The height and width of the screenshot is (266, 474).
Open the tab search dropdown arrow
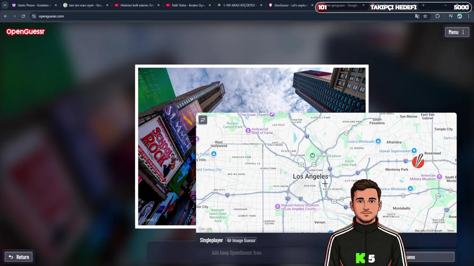click(5, 5)
